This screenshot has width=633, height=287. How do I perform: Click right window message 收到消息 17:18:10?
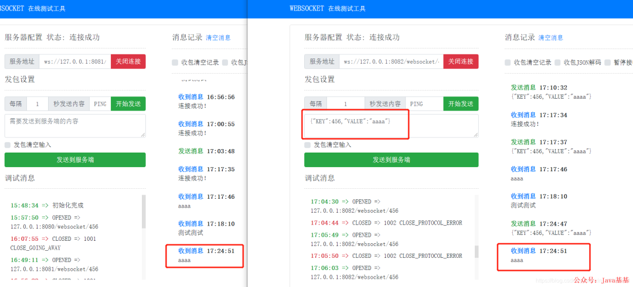pos(539,200)
